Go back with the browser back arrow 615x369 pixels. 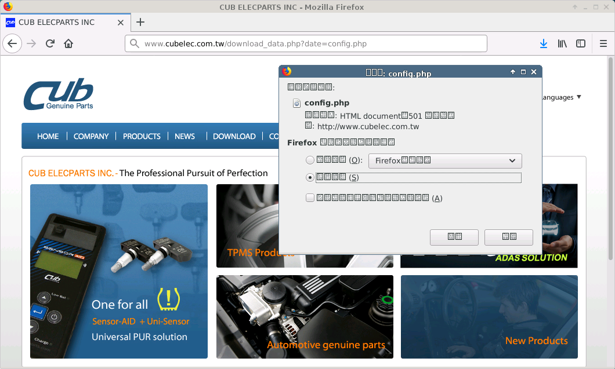[12, 43]
